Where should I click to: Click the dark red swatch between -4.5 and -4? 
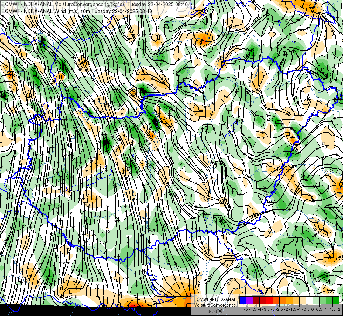(256, 300)
